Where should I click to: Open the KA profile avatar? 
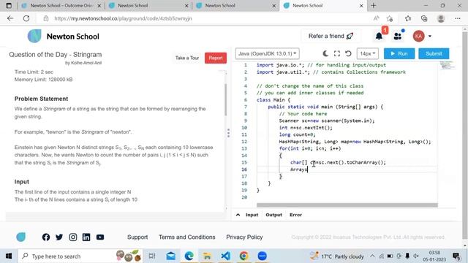(418, 36)
